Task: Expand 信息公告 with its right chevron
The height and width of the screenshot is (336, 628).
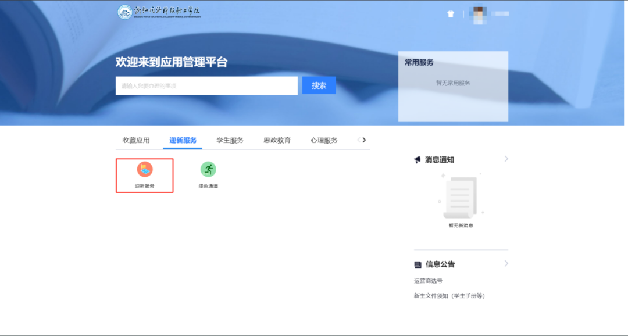Action: (x=506, y=263)
